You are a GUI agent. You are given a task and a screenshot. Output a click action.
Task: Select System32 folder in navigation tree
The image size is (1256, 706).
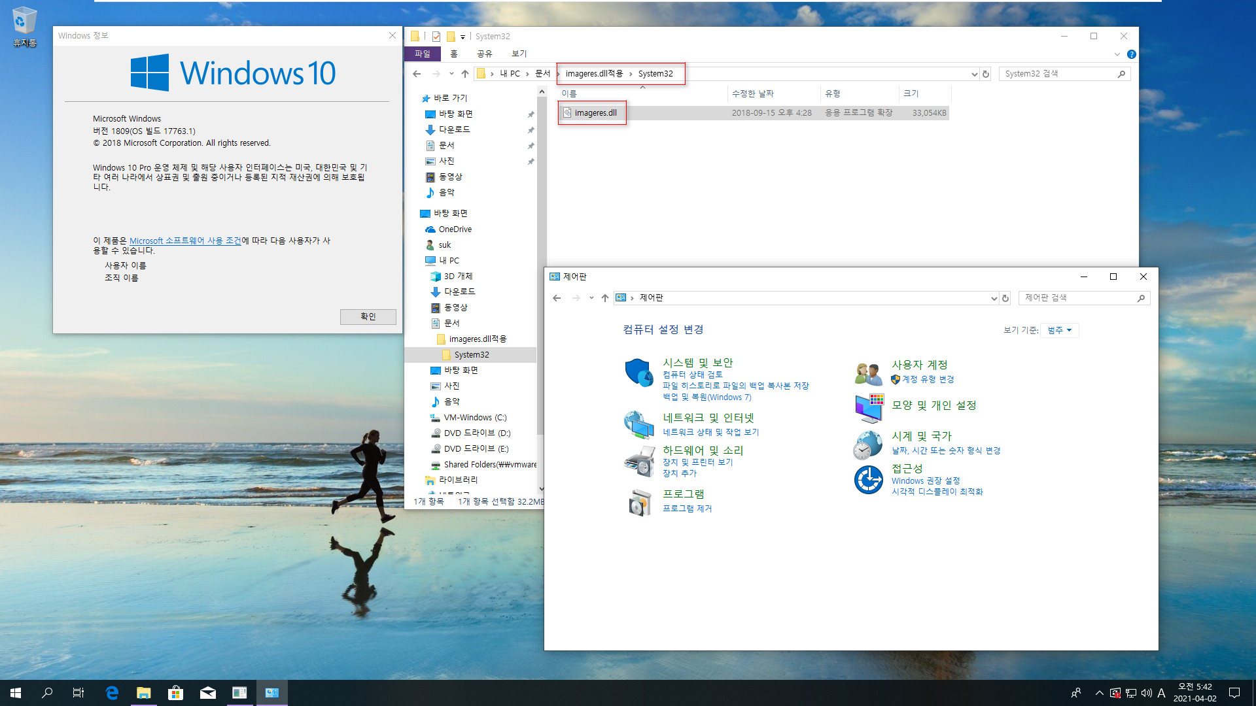(471, 355)
